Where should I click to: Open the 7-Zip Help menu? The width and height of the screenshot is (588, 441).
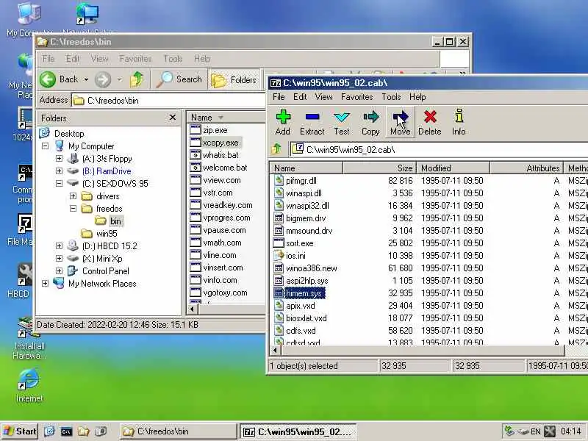coord(417,97)
